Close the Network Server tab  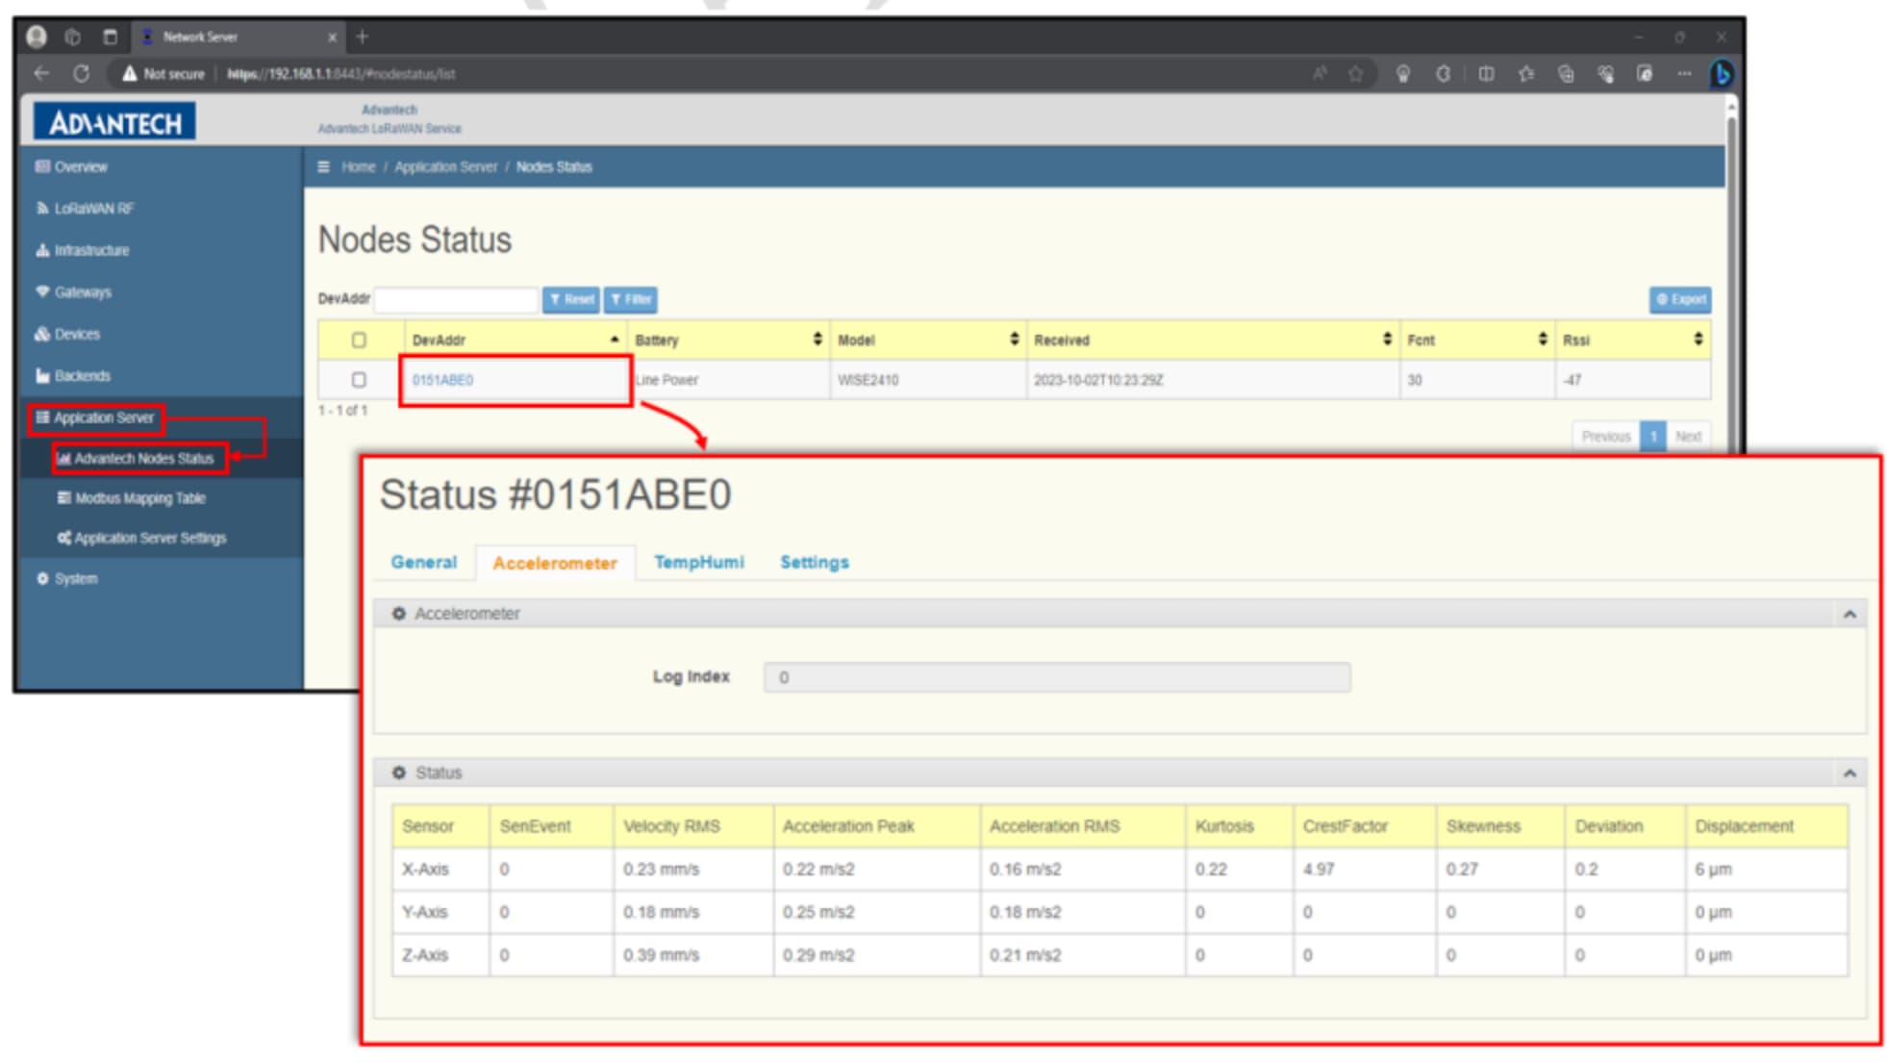(x=332, y=37)
